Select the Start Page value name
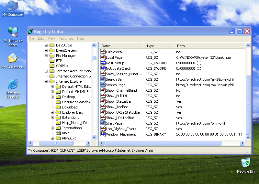Screen dimensions: 259x184 pyautogui.click(x=114, y=123)
